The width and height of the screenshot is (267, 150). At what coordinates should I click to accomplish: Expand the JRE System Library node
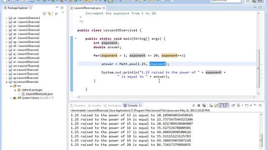[x=11, y=98]
